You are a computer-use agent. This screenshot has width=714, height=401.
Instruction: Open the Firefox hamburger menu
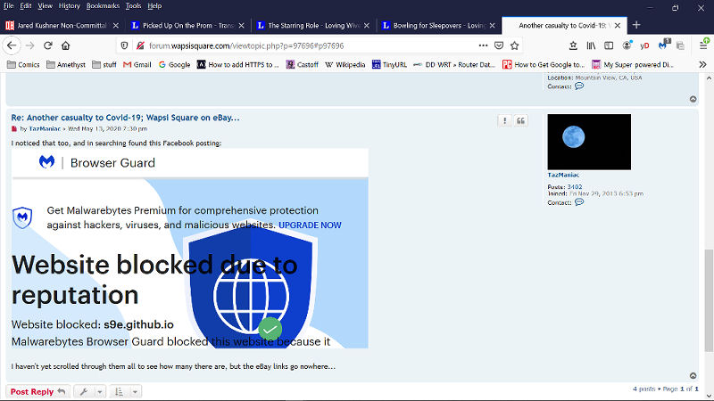click(703, 45)
